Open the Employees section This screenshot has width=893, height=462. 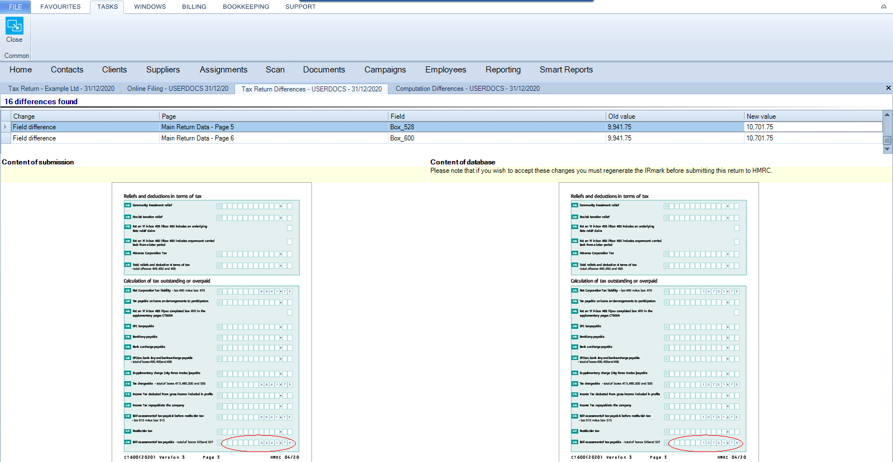tap(445, 70)
